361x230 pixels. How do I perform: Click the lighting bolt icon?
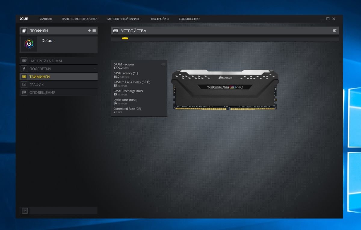(24, 69)
